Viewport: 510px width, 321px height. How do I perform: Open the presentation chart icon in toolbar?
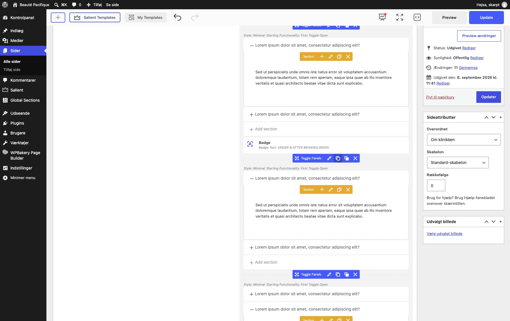[382, 17]
